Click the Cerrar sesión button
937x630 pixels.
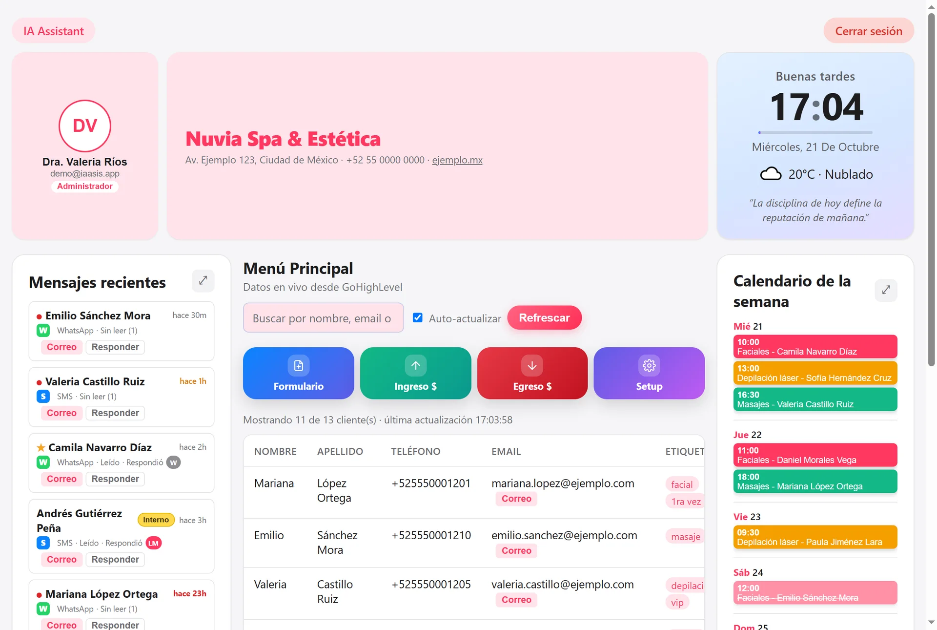[x=869, y=31]
